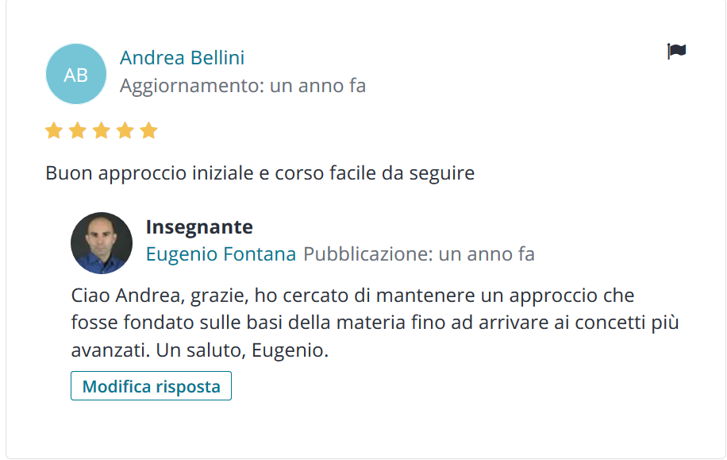Report the review with the flag icon
This screenshot has width=727, height=460.
pyautogui.click(x=676, y=51)
